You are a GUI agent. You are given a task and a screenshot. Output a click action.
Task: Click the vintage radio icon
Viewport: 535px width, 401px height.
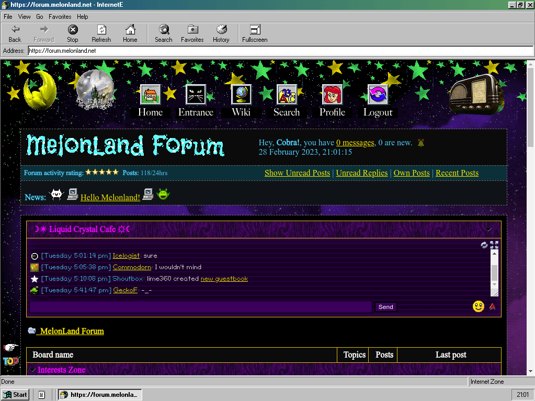(475, 93)
